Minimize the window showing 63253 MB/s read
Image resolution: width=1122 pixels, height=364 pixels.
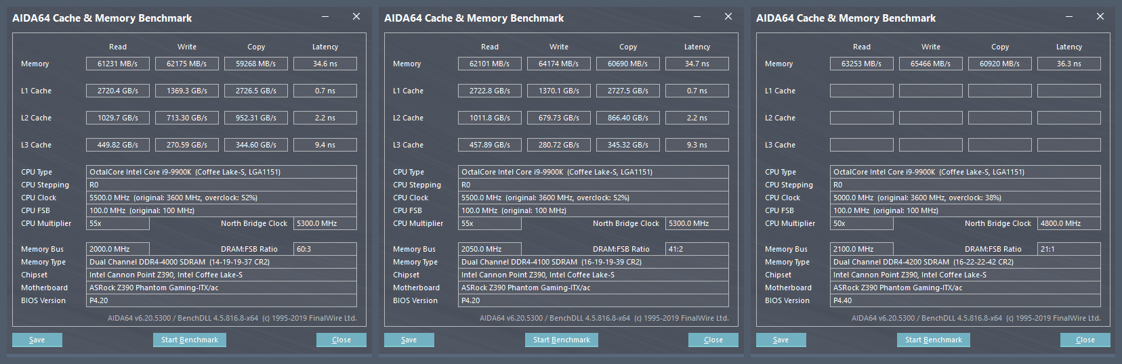(1069, 17)
